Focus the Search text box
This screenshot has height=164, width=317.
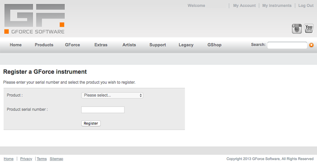pyautogui.click(x=287, y=45)
